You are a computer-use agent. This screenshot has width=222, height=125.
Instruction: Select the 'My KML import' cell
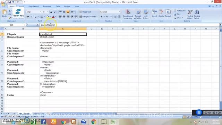tap(63, 37)
